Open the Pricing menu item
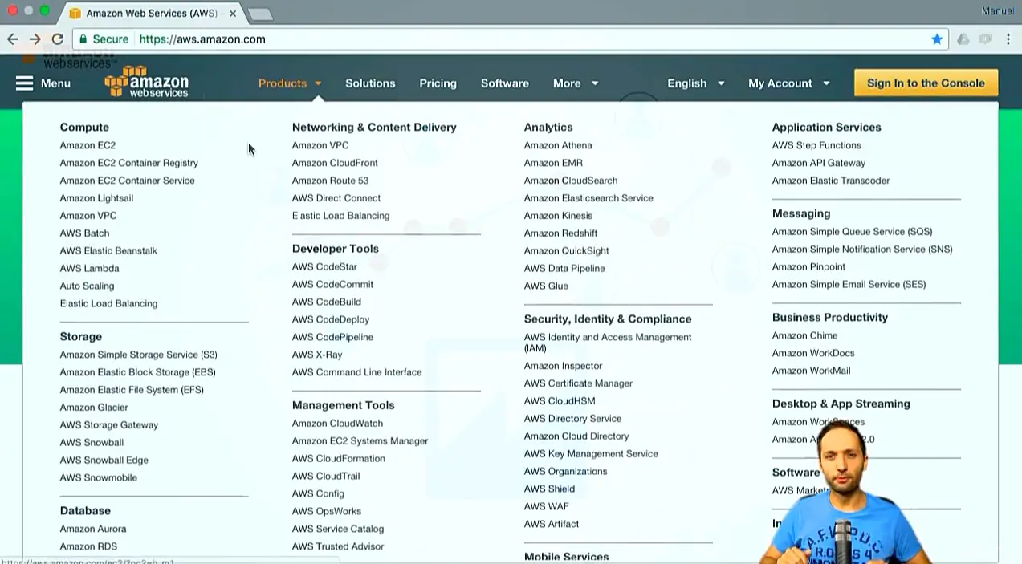This screenshot has height=564, width=1022. [438, 83]
